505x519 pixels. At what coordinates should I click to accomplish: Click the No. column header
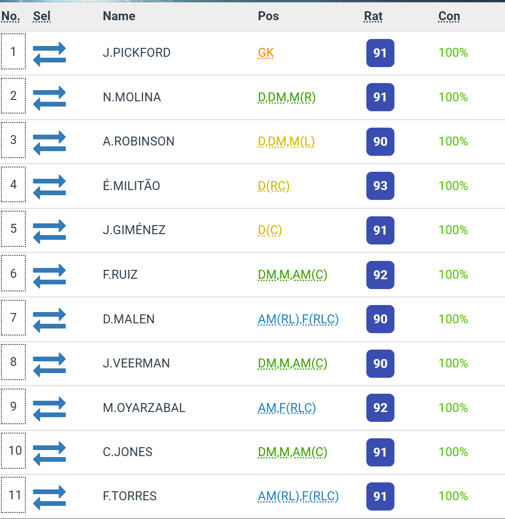(10, 16)
